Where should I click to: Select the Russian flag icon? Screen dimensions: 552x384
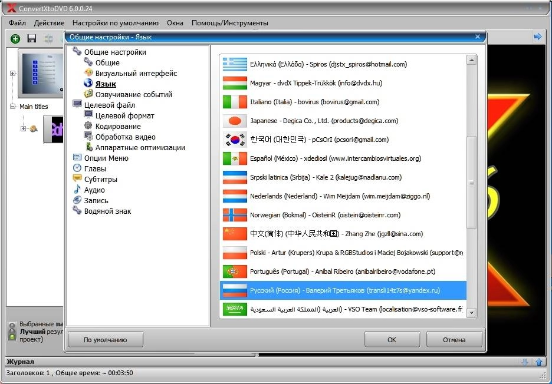coord(235,290)
